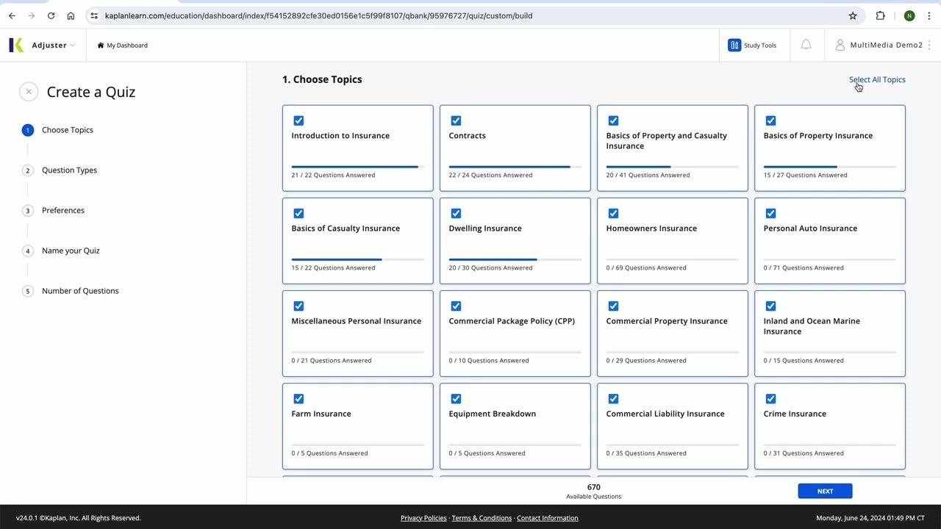Image resolution: width=941 pixels, height=529 pixels.
Task: Open the Chrome three-dot menu
Action: tap(929, 15)
